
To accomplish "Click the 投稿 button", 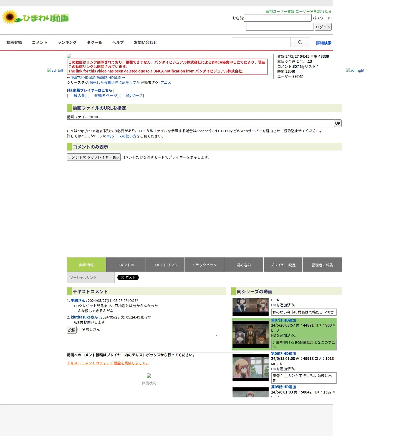I will 72,330.
